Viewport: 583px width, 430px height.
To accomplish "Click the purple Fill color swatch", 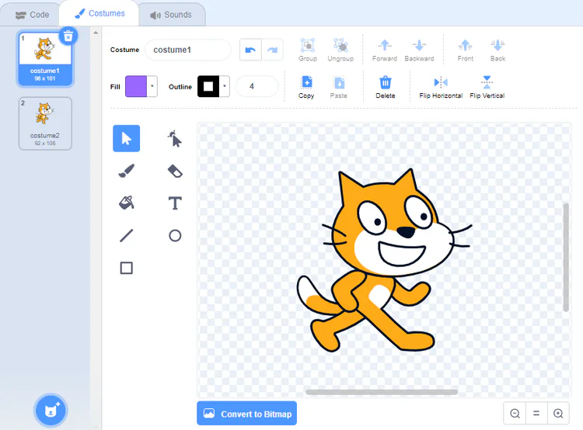I will coord(136,86).
